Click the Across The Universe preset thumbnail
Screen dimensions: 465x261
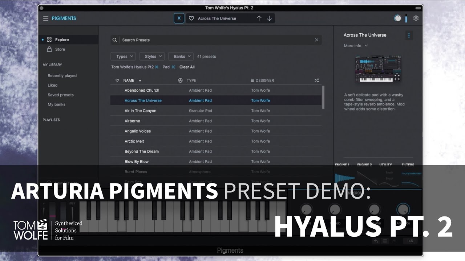pyautogui.click(x=378, y=69)
